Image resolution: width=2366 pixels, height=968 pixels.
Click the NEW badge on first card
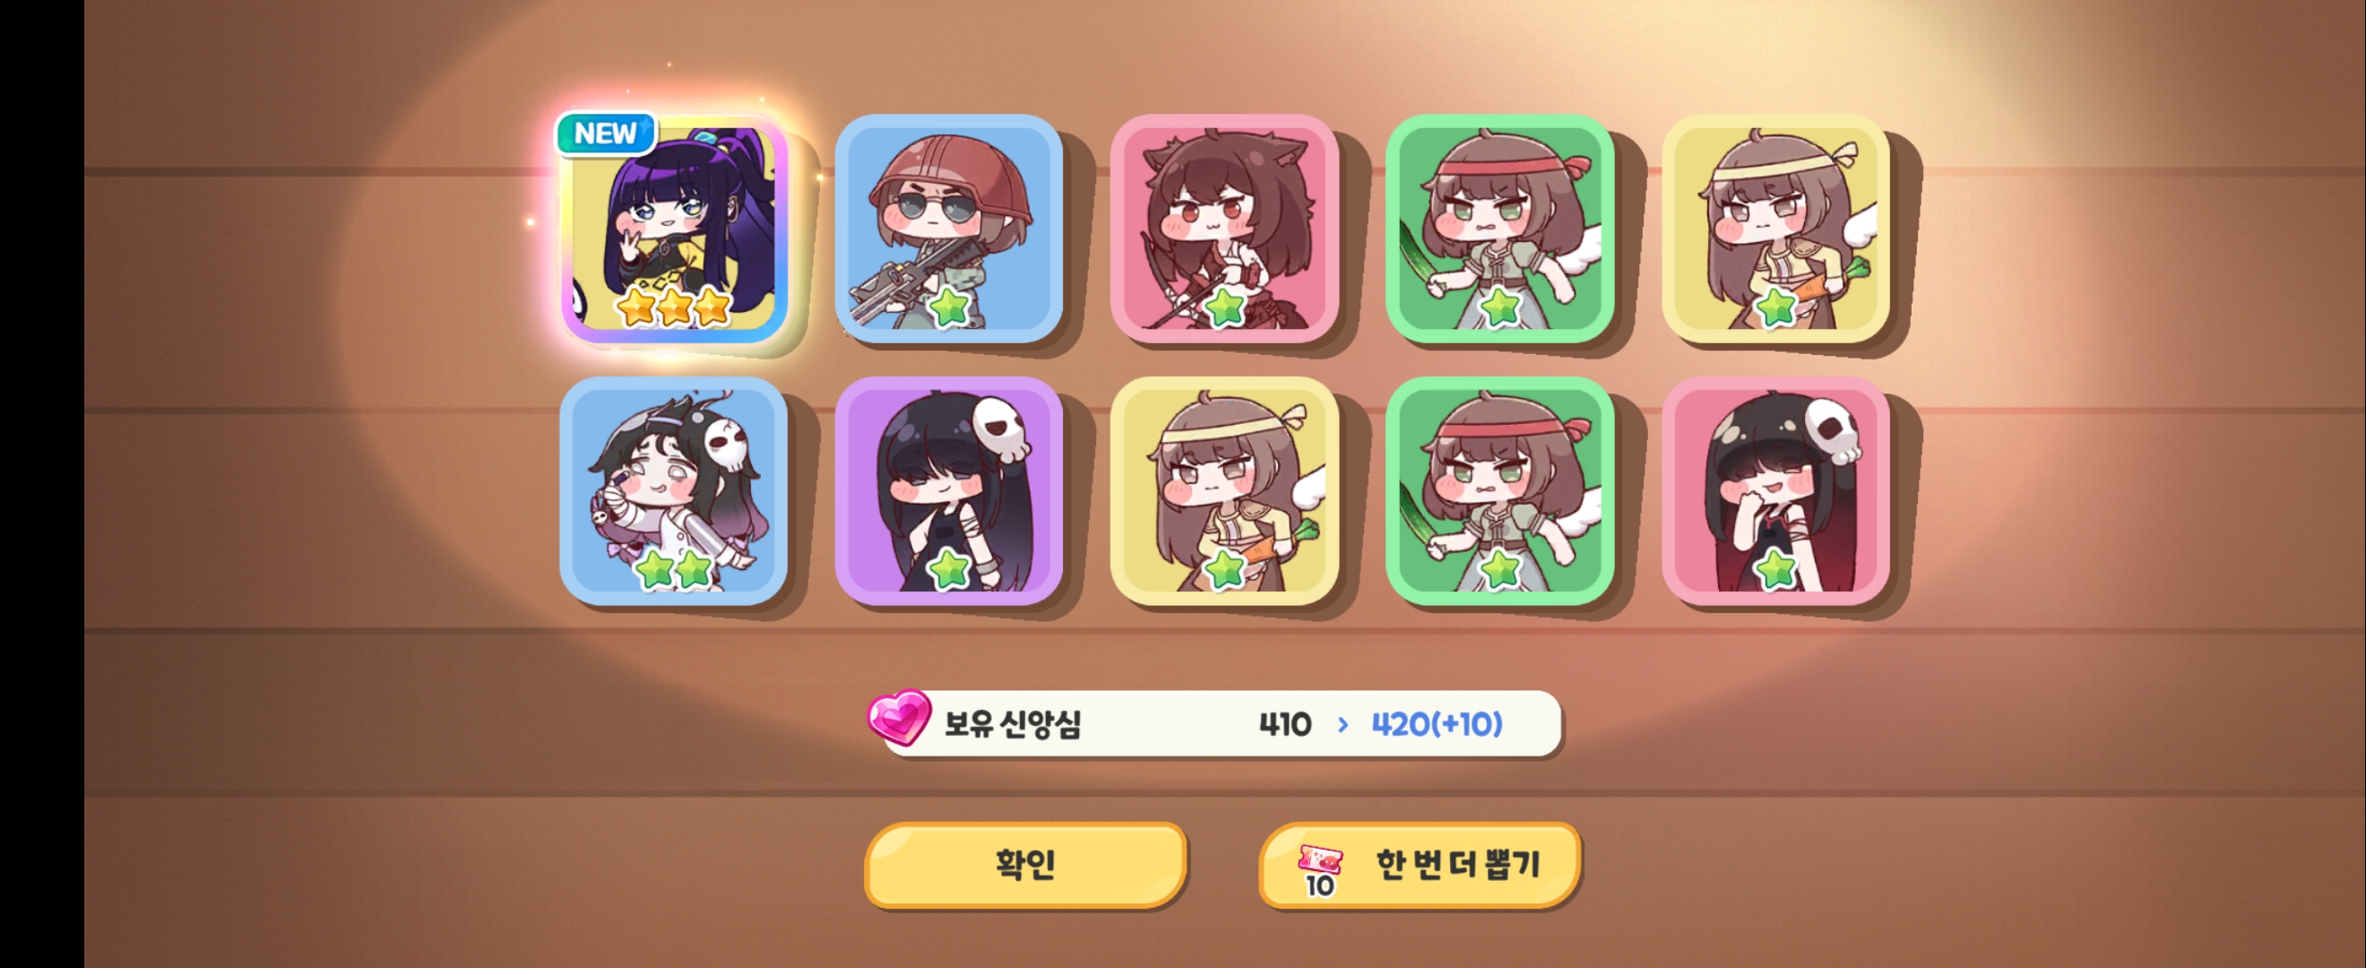605,134
